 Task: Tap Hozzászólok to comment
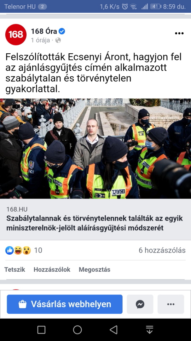[52, 270]
